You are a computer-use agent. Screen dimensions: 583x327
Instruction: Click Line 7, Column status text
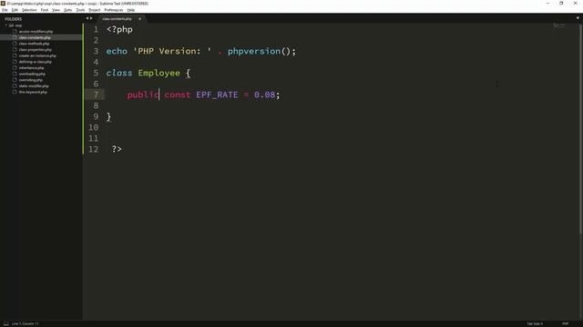pos(25,323)
